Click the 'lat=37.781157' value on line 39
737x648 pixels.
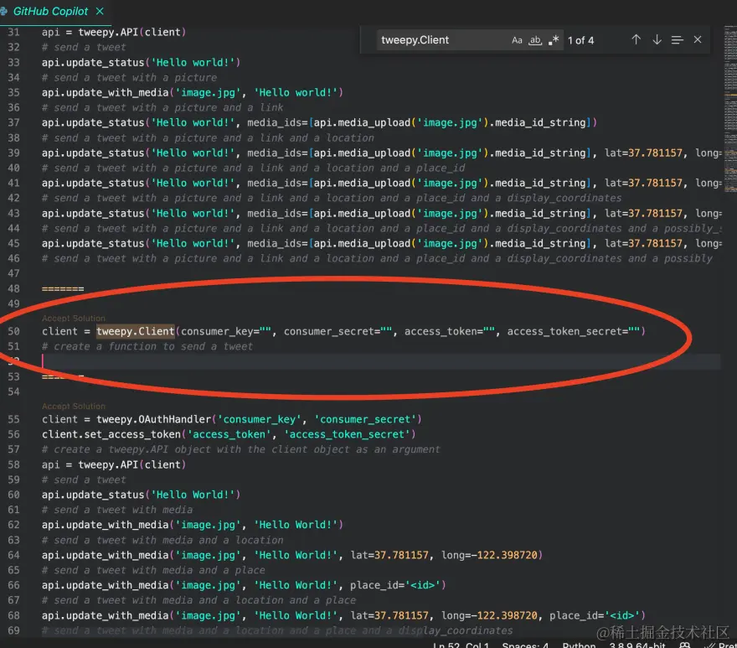click(643, 153)
